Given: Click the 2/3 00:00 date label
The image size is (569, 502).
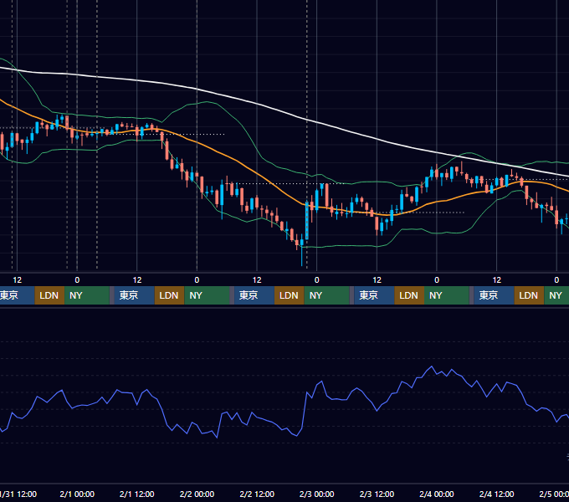Looking at the screenshot, I should [x=317, y=494].
